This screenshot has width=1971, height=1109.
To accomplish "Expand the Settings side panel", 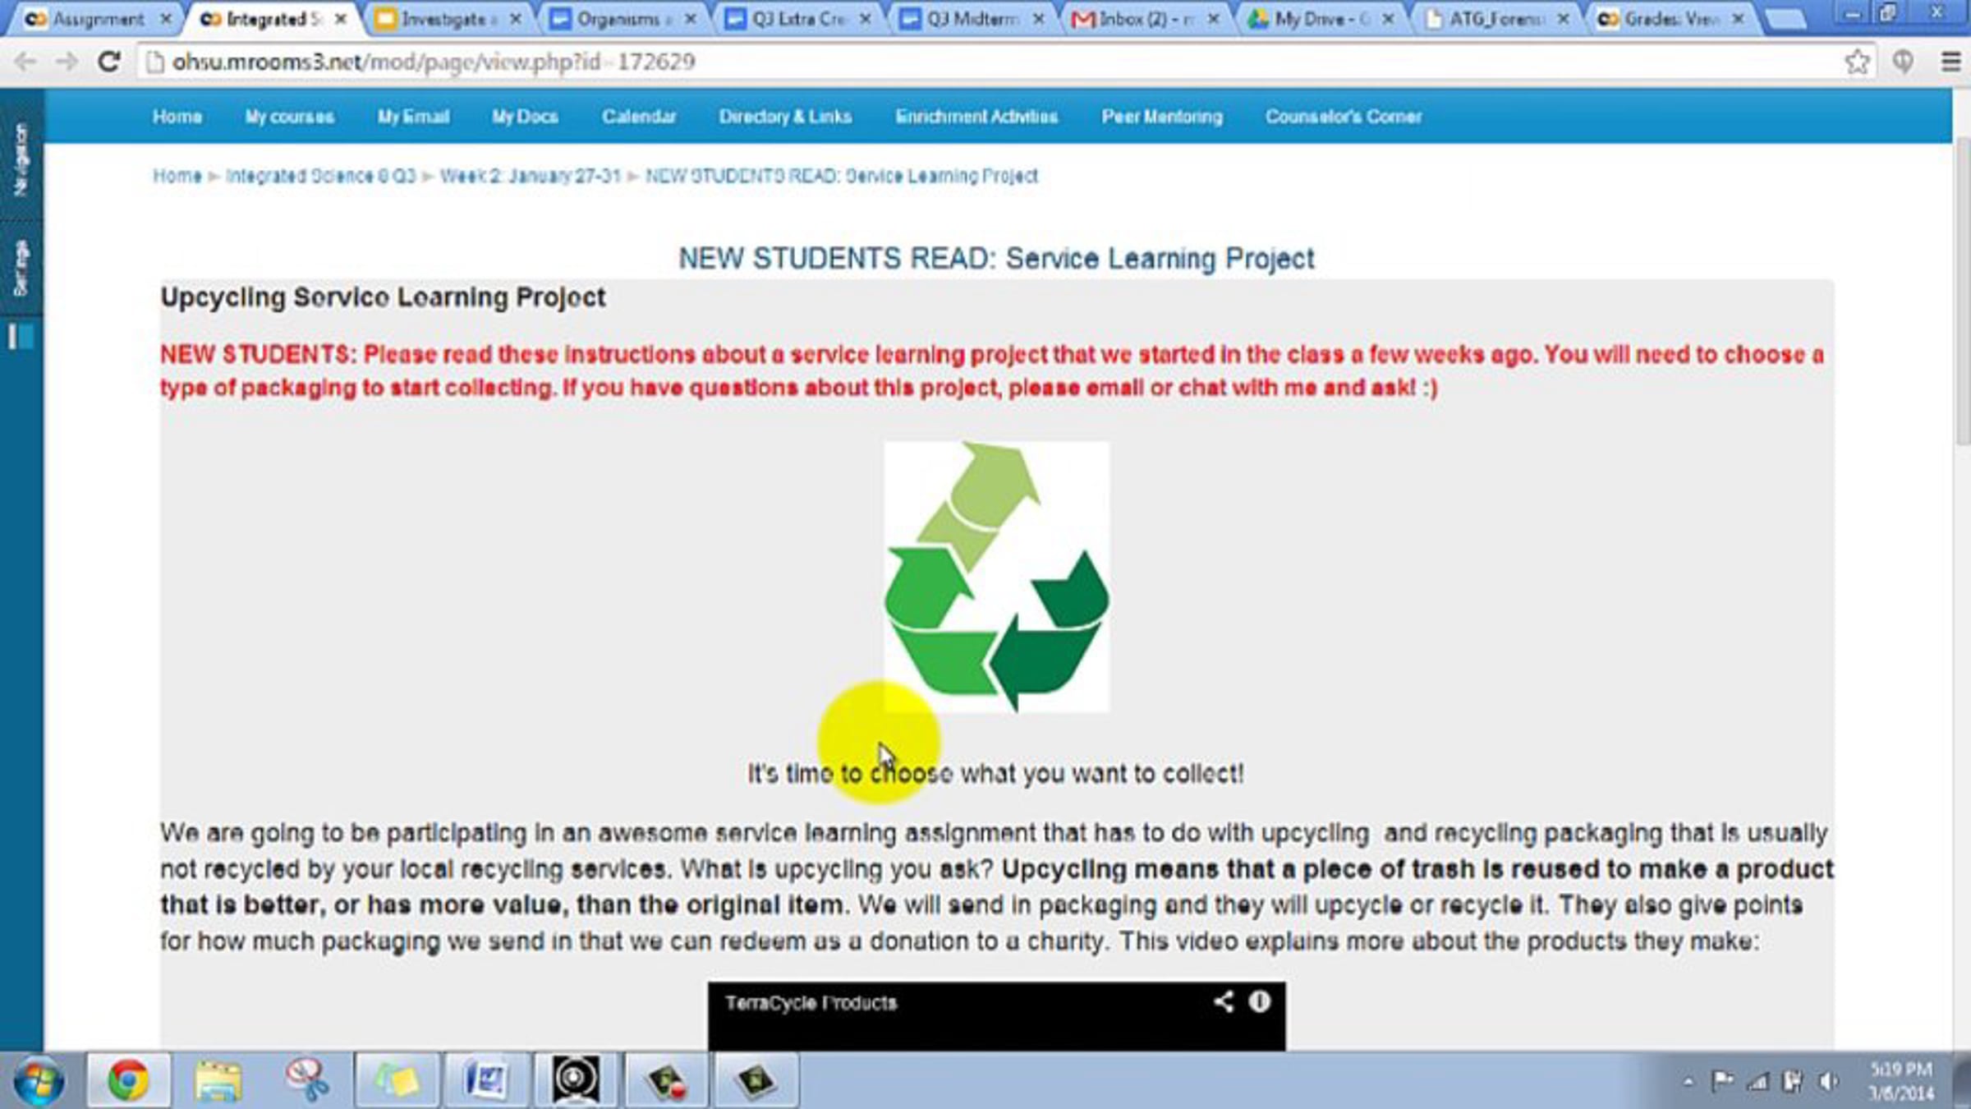I will tap(21, 268).
